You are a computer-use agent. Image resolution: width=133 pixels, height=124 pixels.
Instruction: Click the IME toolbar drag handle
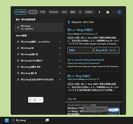pos(30,100)
